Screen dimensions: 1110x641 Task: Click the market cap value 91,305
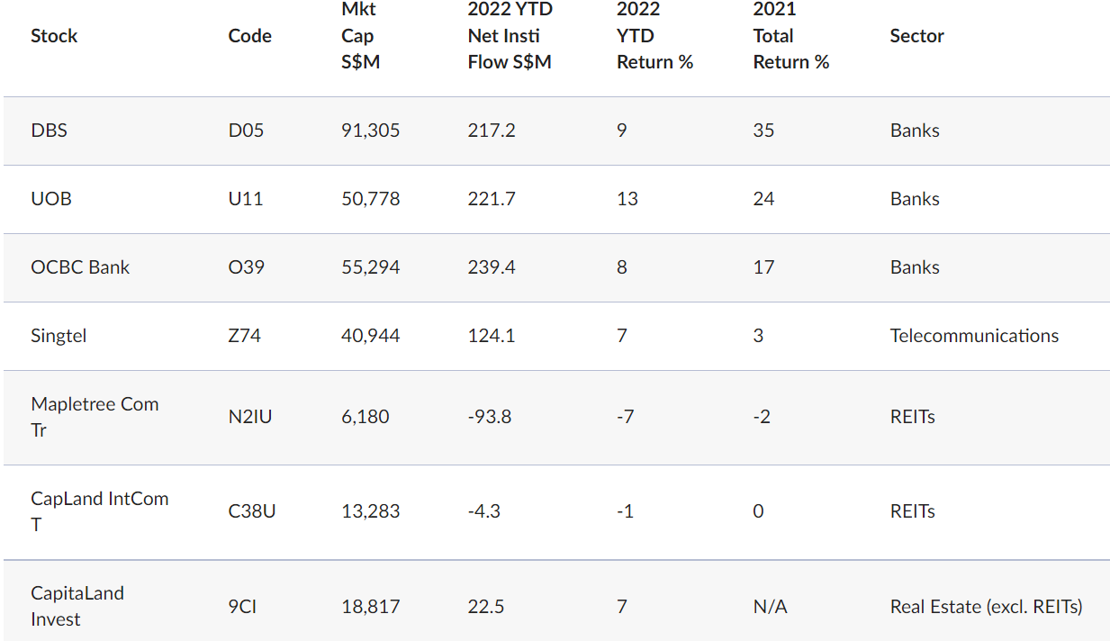click(371, 131)
